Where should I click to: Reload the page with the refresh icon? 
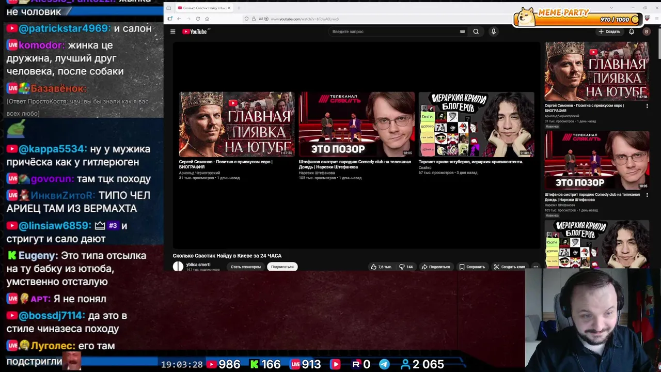point(198,19)
